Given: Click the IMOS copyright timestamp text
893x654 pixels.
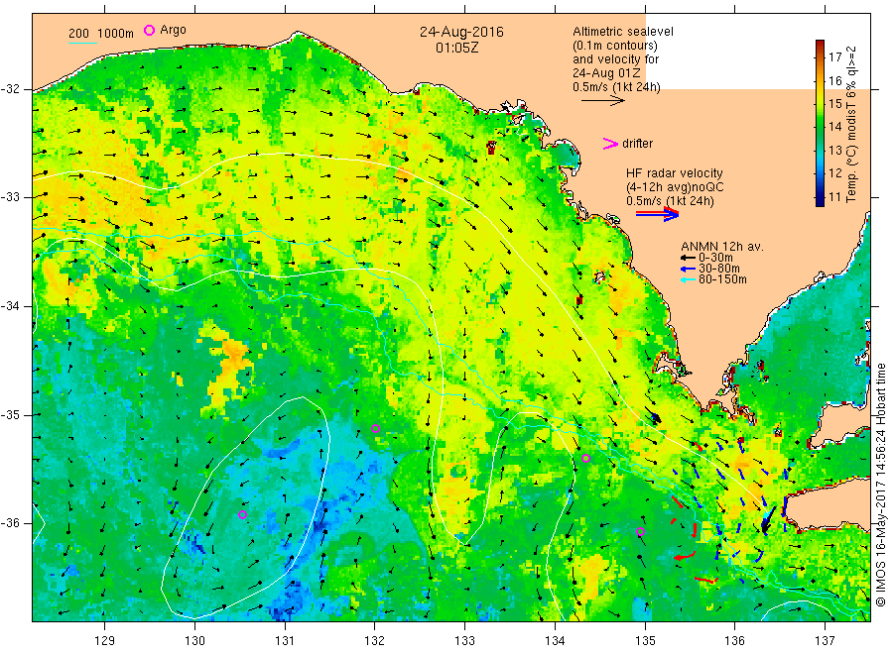Looking at the screenshot, I should 880,484.
